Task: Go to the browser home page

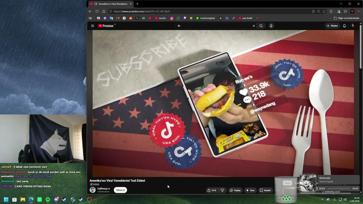Action: (x=104, y=11)
